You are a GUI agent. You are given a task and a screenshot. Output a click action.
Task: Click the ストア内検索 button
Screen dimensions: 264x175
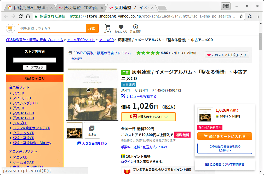pos(35,67)
